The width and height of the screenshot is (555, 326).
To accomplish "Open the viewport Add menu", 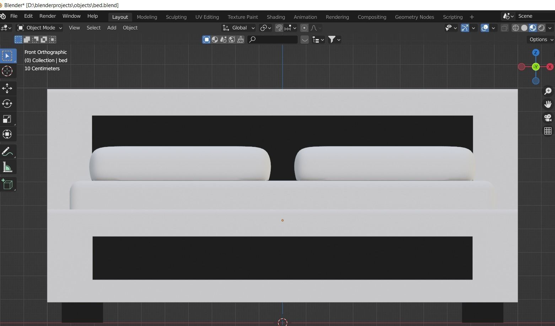I will pos(112,28).
